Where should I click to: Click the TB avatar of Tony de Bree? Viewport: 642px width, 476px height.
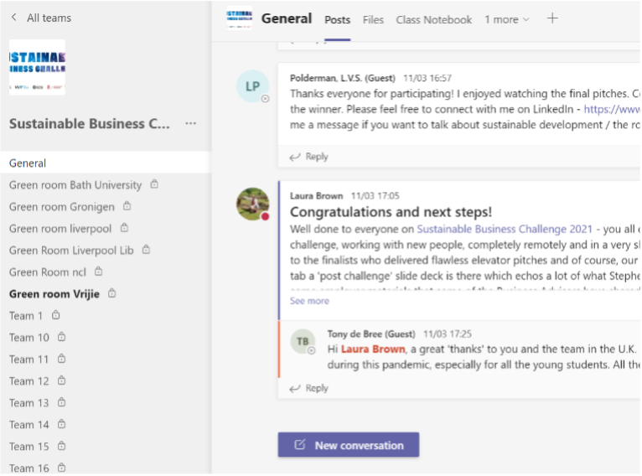pos(303,341)
